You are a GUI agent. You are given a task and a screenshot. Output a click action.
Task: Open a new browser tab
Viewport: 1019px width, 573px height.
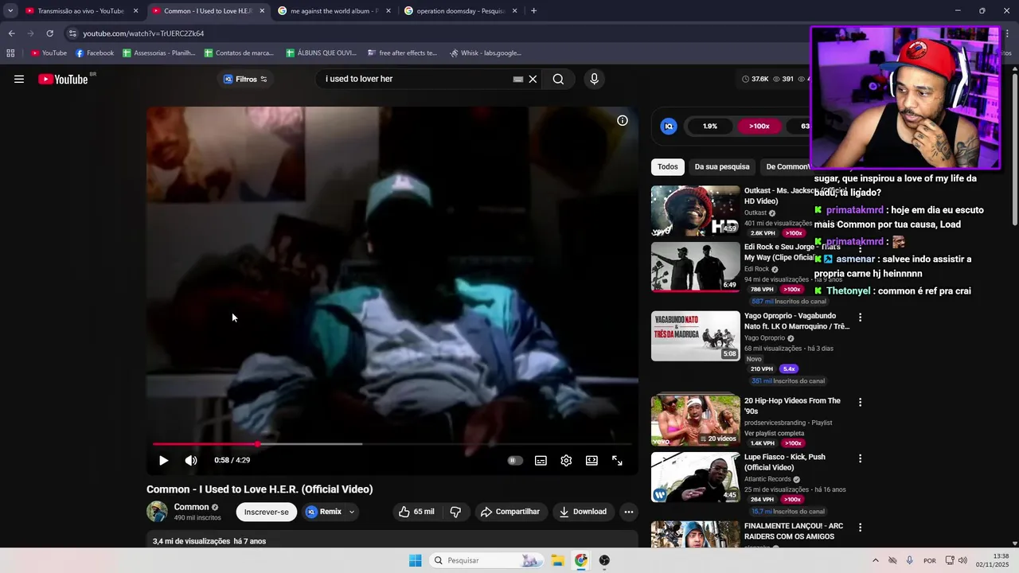pyautogui.click(x=533, y=11)
